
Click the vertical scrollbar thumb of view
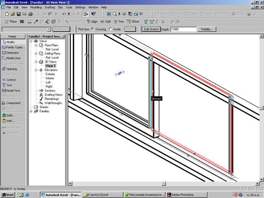click(261, 108)
